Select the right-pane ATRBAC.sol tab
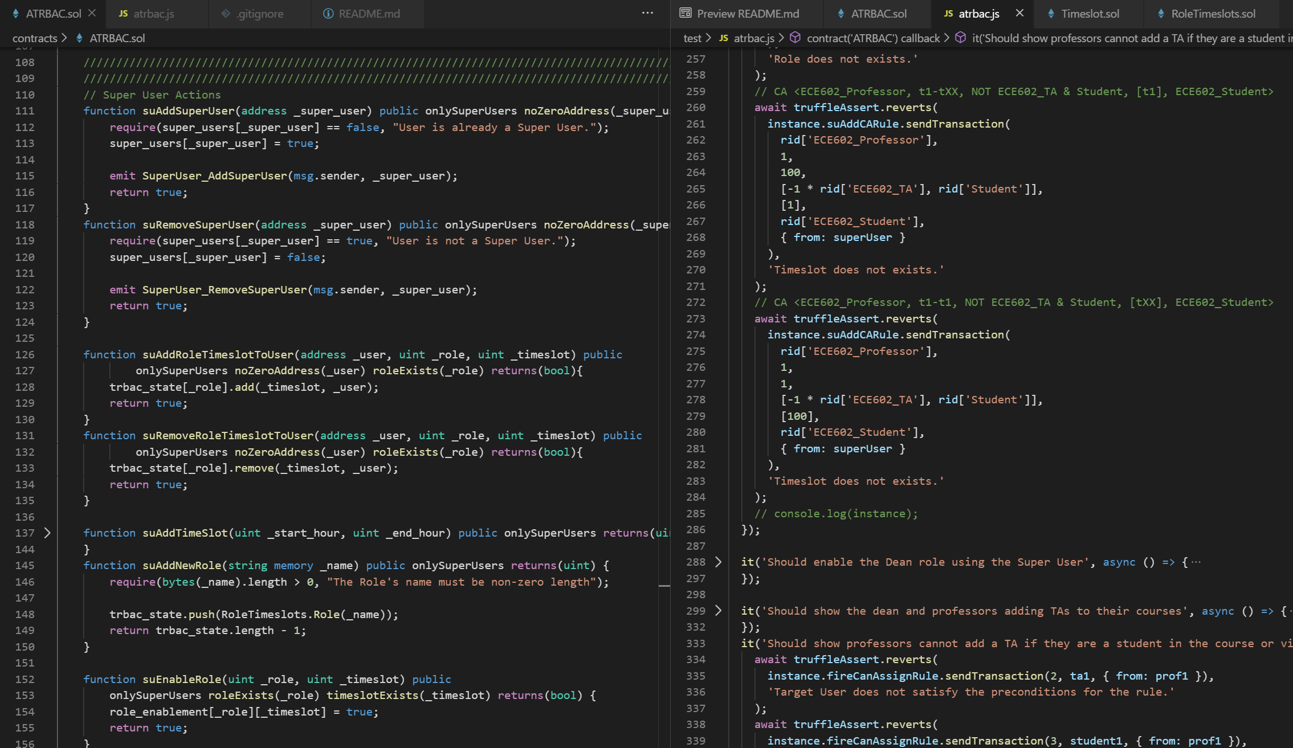The image size is (1293, 748). 878,14
